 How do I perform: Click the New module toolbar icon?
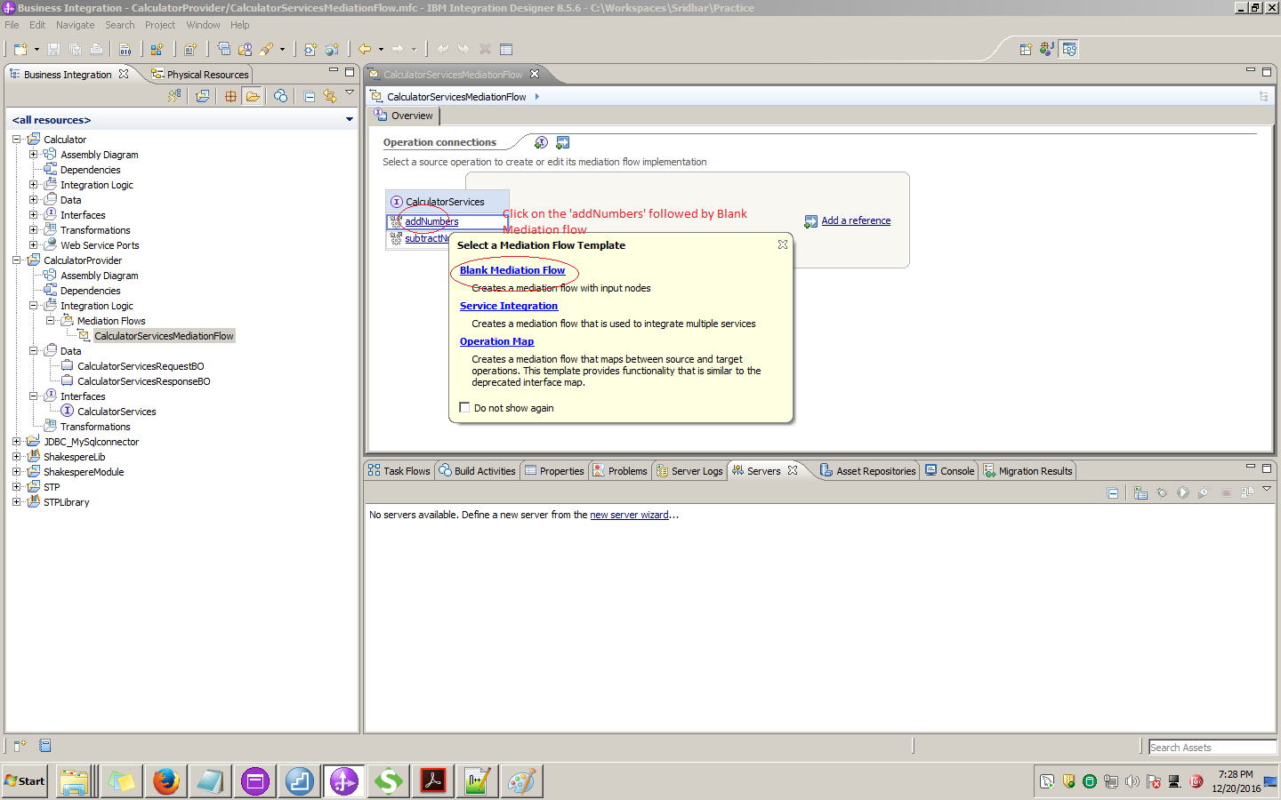pyautogui.click(x=157, y=49)
